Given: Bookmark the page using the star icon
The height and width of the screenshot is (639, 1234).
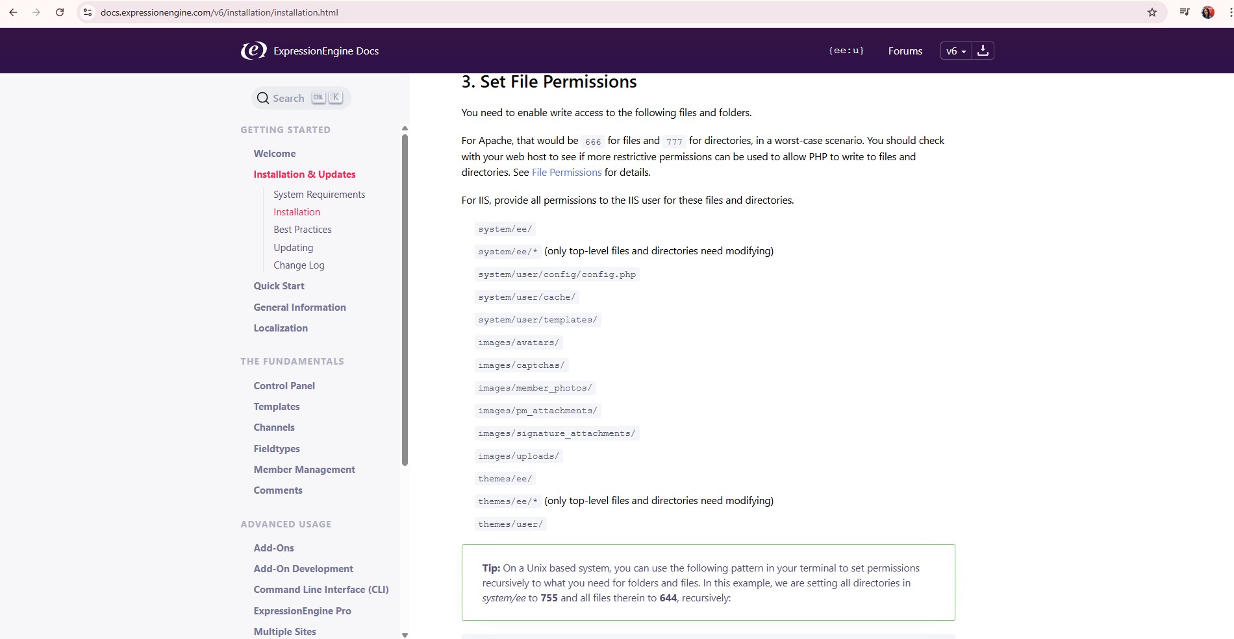Looking at the screenshot, I should 1151,12.
